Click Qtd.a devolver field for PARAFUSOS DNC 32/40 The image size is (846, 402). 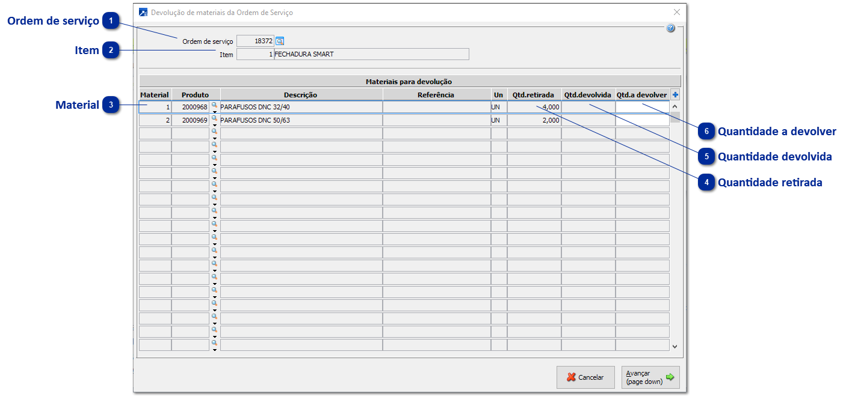(x=642, y=107)
